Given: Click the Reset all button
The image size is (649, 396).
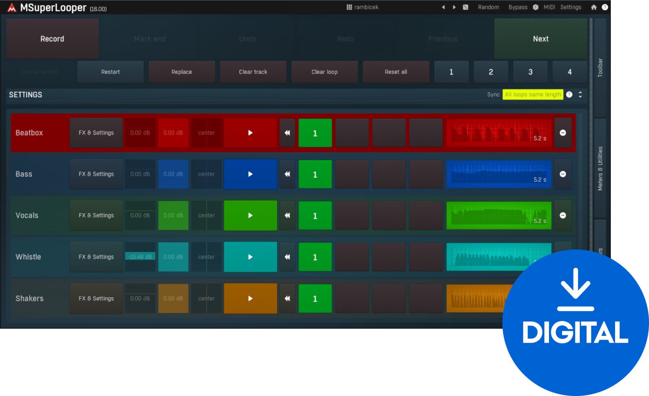Looking at the screenshot, I should click(x=396, y=71).
